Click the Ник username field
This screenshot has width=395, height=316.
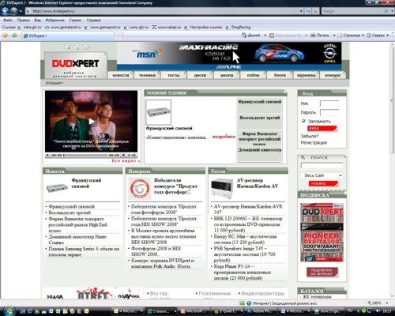coord(329,103)
